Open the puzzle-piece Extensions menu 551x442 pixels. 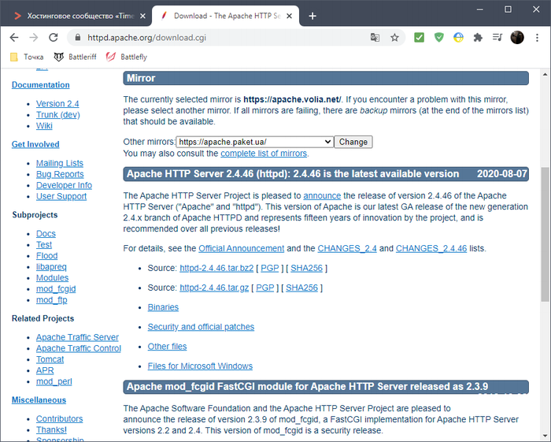[477, 37]
